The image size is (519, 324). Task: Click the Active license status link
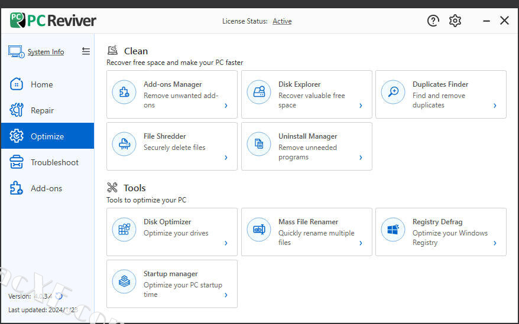(282, 21)
